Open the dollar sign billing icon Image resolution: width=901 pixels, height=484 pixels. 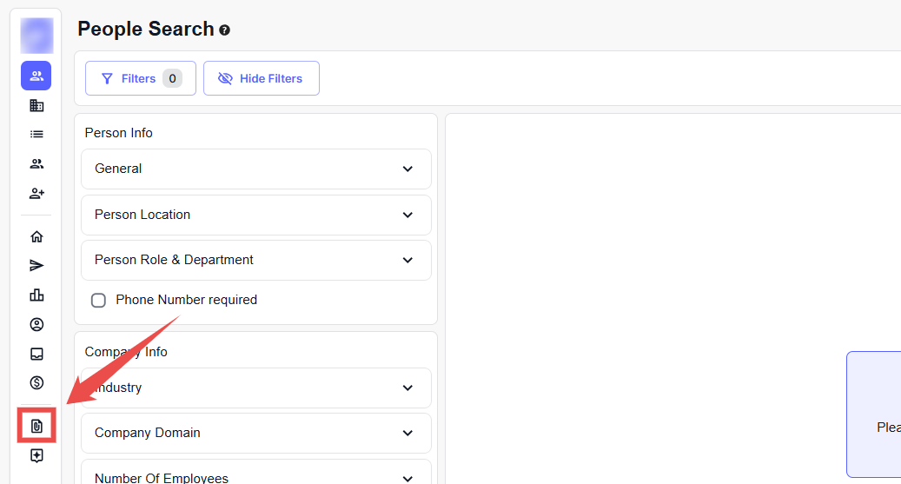click(x=36, y=382)
